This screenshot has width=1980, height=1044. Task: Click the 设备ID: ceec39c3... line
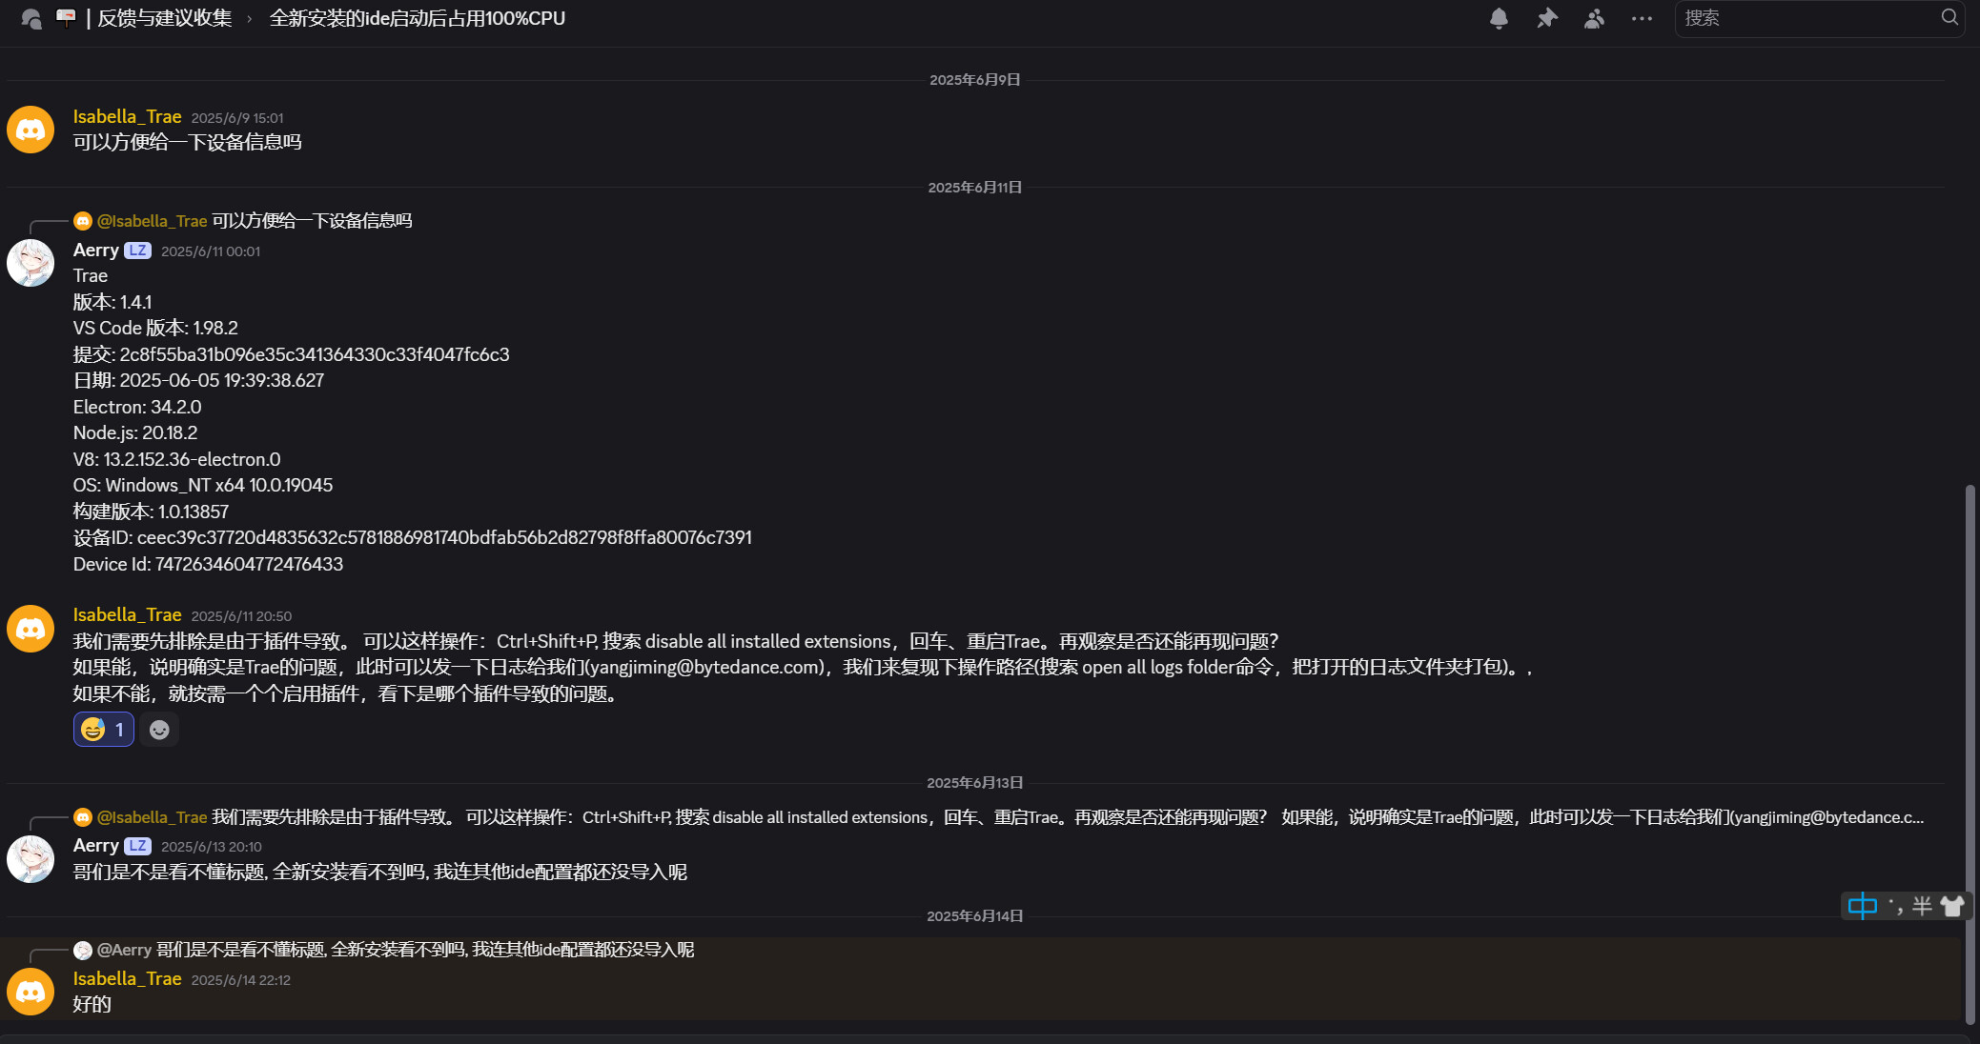pyautogui.click(x=413, y=537)
